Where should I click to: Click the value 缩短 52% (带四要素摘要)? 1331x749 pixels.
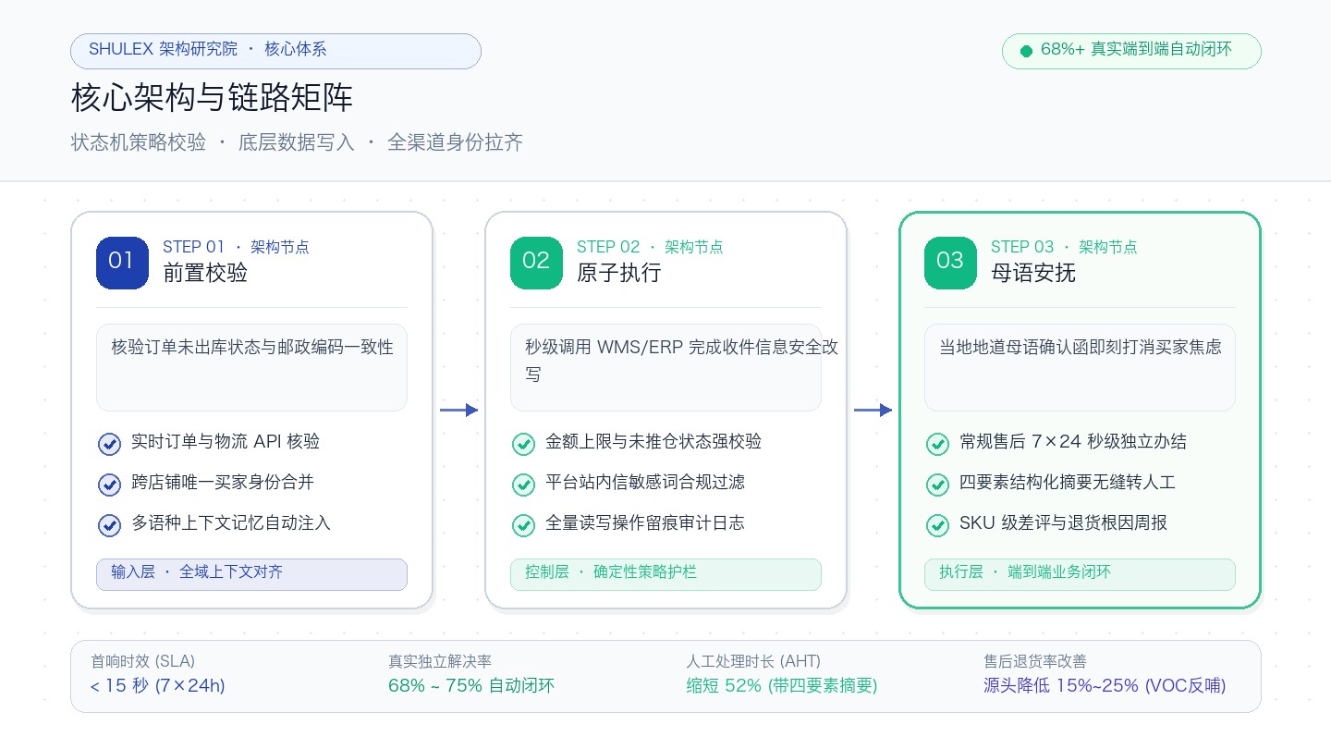(782, 686)
